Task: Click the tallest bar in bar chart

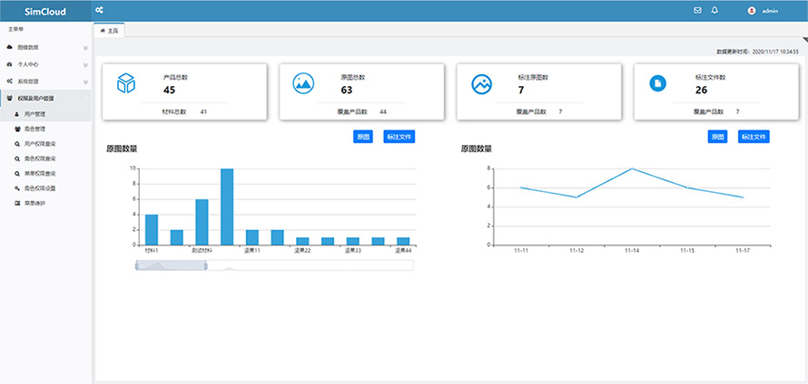Action: click(x=227, y=206)
